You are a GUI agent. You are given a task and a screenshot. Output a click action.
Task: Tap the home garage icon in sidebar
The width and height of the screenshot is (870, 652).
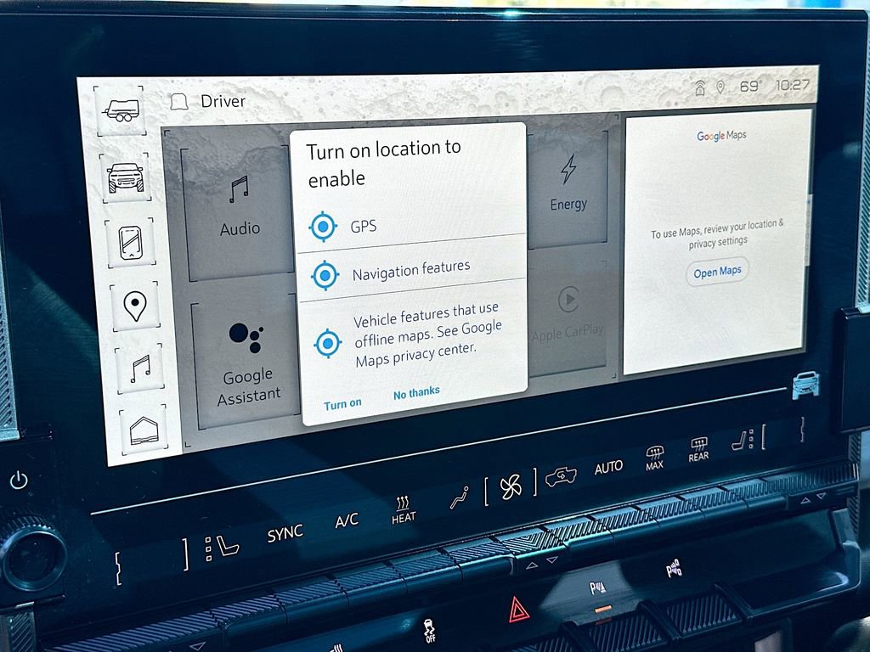click(144, 430)
